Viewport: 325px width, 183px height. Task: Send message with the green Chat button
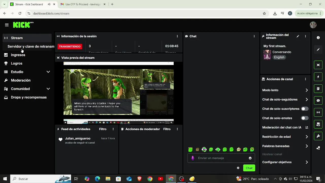pyautogui.click(x=249, y=168)
